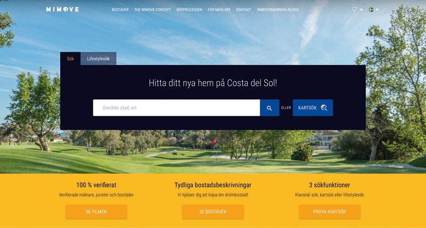Click the Kartsök button
The image size is (426, 228).
pyautogui.click(x=313, y=108)
